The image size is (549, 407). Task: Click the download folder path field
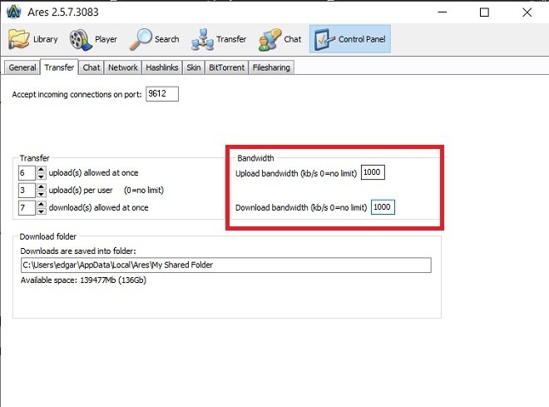coord(225,265)
